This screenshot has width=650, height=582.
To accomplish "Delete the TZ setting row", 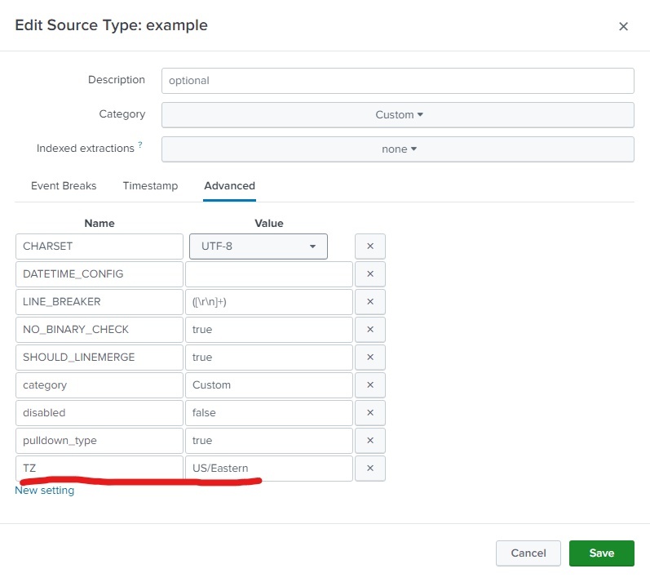I will [369, 469].
